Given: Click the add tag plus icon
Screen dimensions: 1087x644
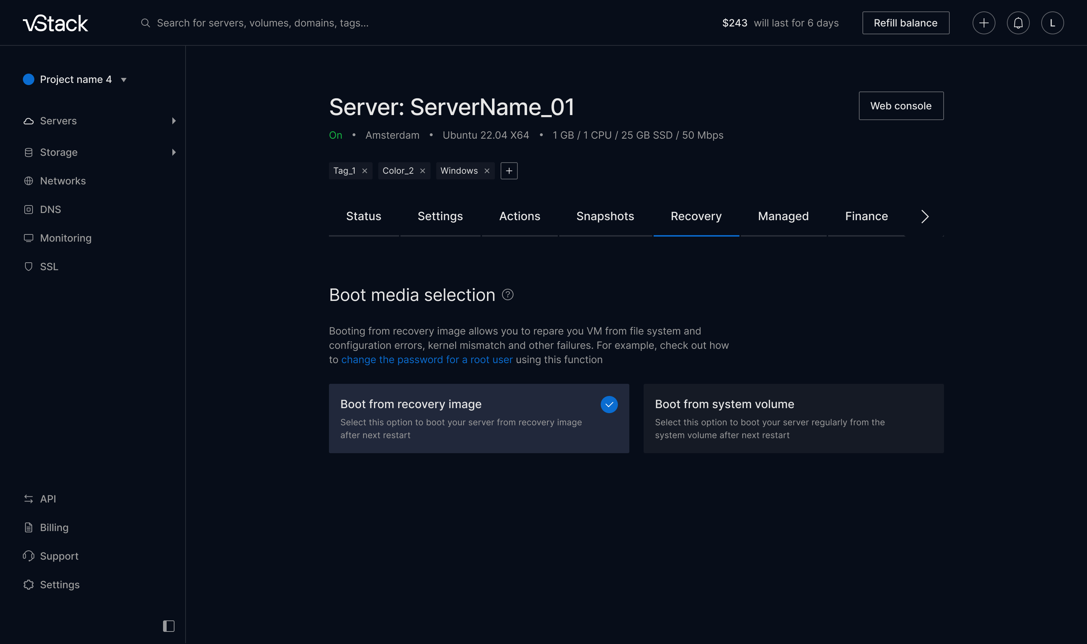Looking at the screenshot, I should 509,170.
